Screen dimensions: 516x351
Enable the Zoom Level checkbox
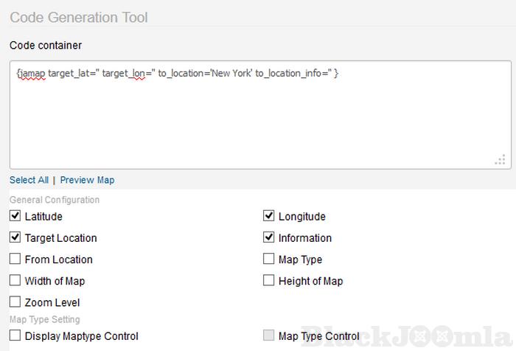(15, 302)
